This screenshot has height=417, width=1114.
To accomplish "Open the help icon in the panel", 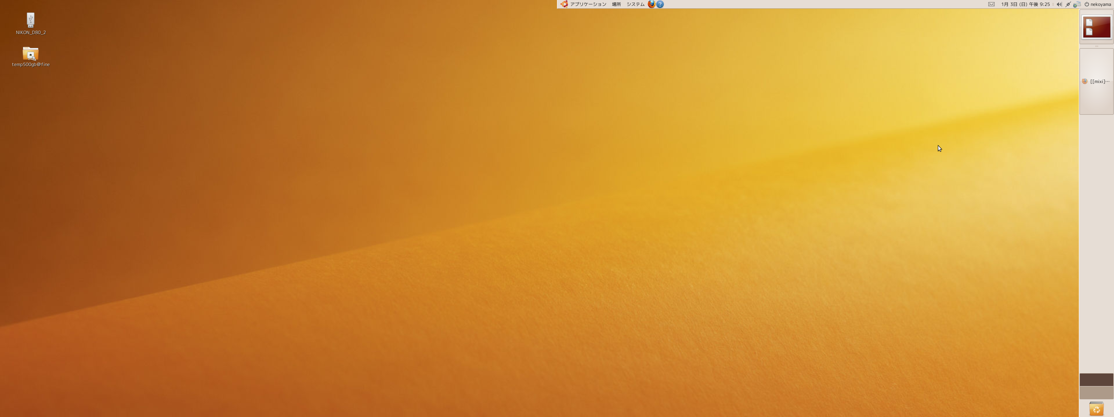I will click(660, 4).
